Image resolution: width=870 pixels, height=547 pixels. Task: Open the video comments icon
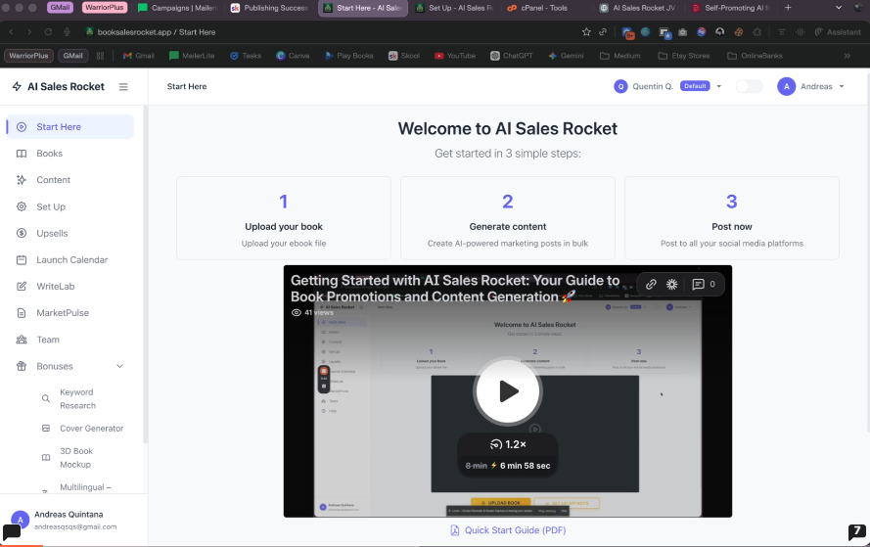(x=698, y=285)
